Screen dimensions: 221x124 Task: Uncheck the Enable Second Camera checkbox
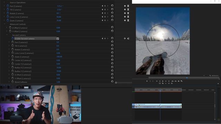58,39
